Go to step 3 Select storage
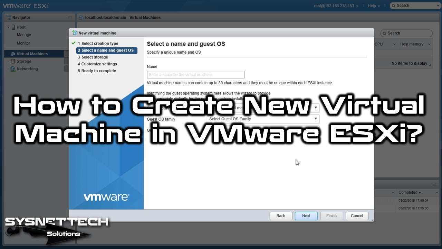Image resolution: width=442 pixels, height=249 pixels. coord(93,57)
